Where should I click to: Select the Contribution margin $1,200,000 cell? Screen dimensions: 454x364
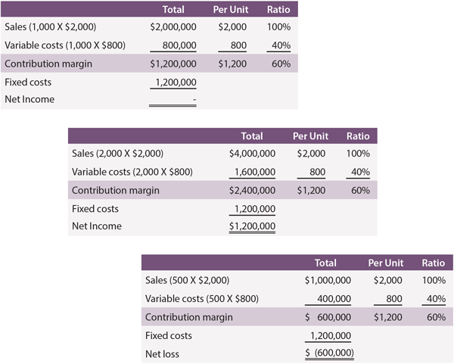click(x=173, y=64)
